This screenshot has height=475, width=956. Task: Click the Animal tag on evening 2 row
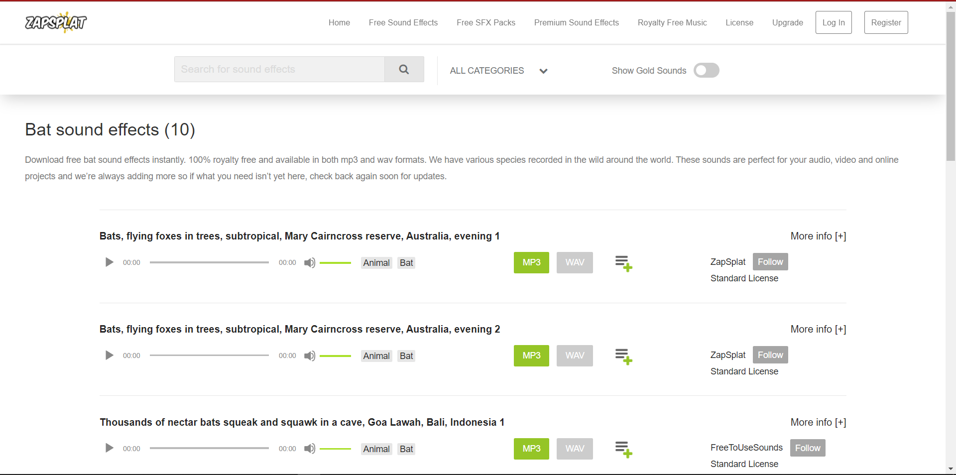coord(376,356)
